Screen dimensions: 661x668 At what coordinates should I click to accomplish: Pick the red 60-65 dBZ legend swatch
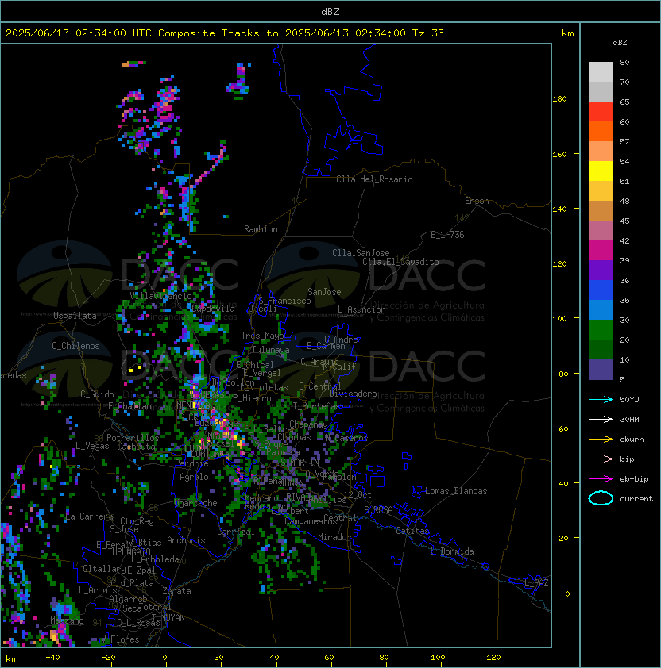(601, 112)
